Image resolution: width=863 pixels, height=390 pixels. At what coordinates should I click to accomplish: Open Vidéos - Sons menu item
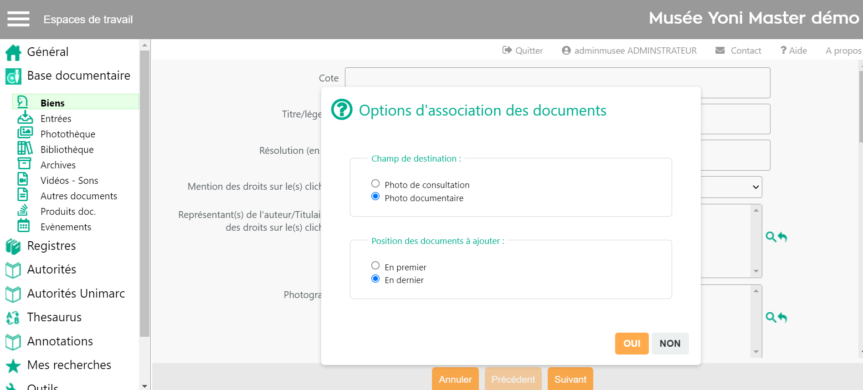[69, 181]
